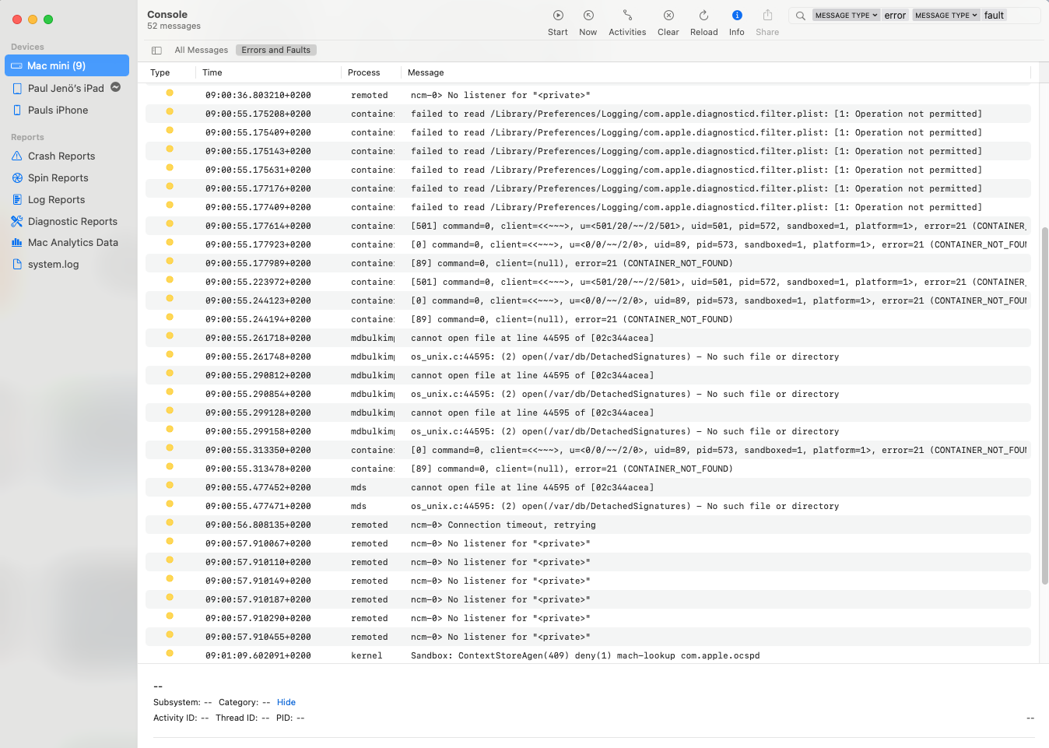The image size is (1049, 748).
Task: Open the fault Message Type dropdown
Action: coord(946,16)
